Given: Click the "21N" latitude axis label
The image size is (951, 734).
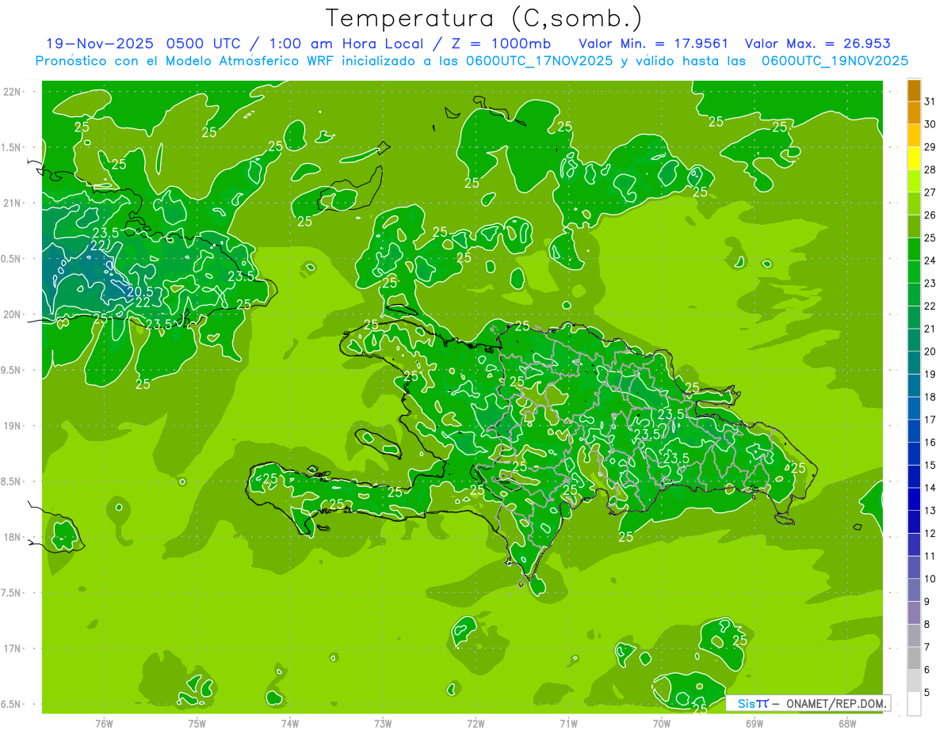Looking at the screenshot, I should click(12, 203).
